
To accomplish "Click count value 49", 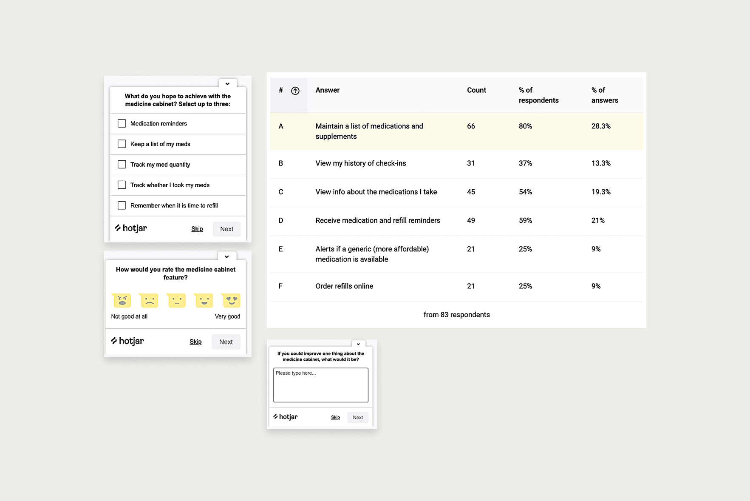I will [x=471, y=220].
